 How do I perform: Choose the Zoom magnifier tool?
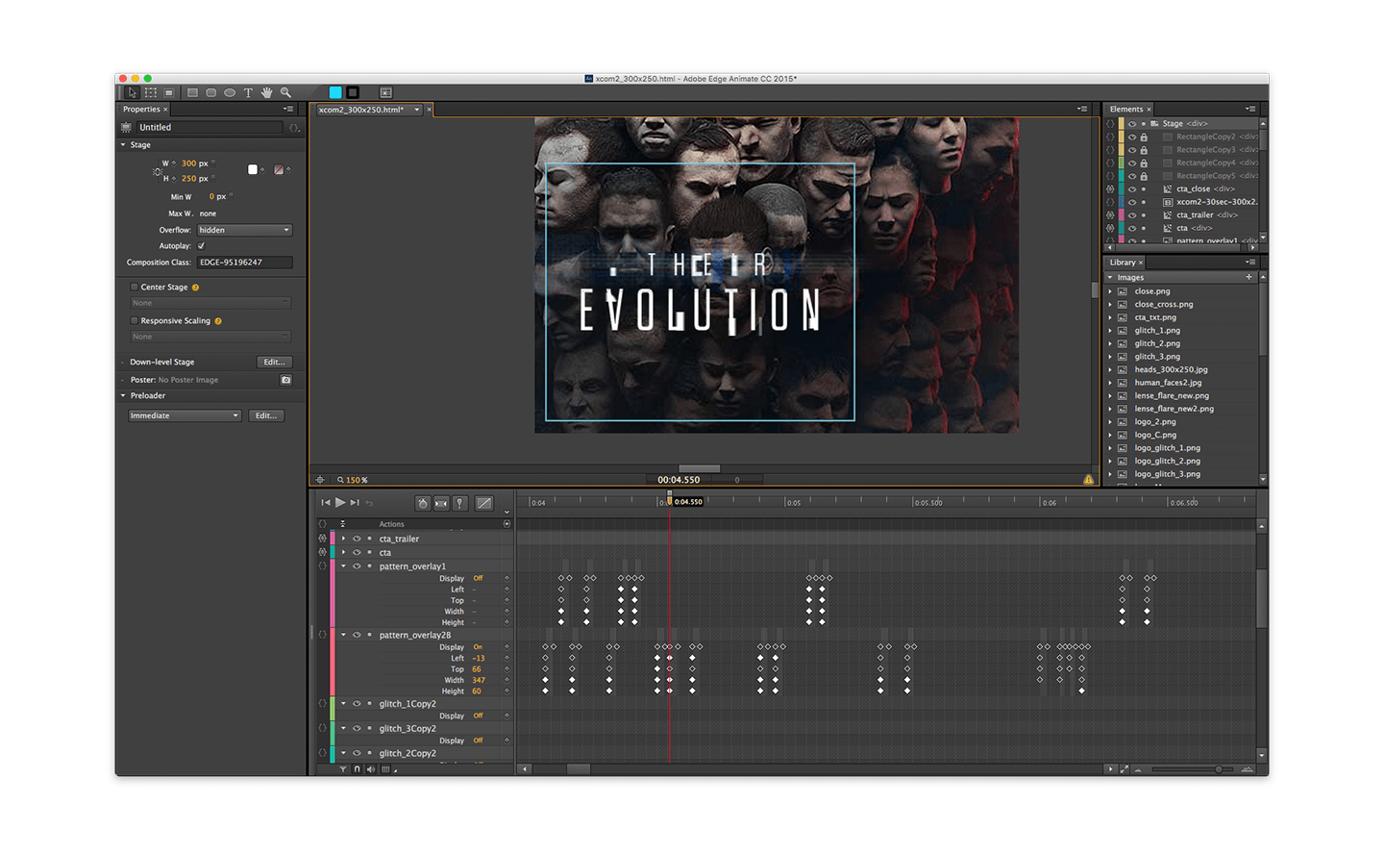click(285, 93)
